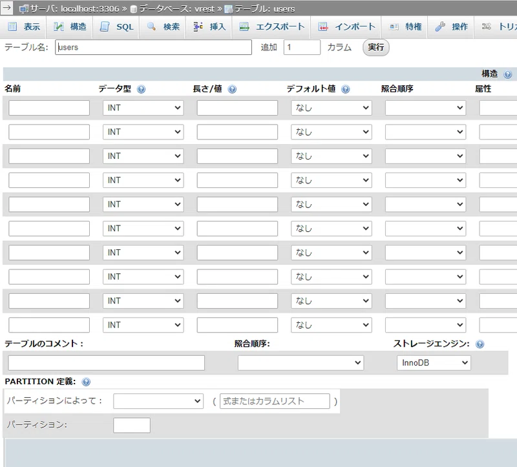Viewport: 517px width, 467px height.
Task: Click the 表示 tab icon
Action: [12, 26]
